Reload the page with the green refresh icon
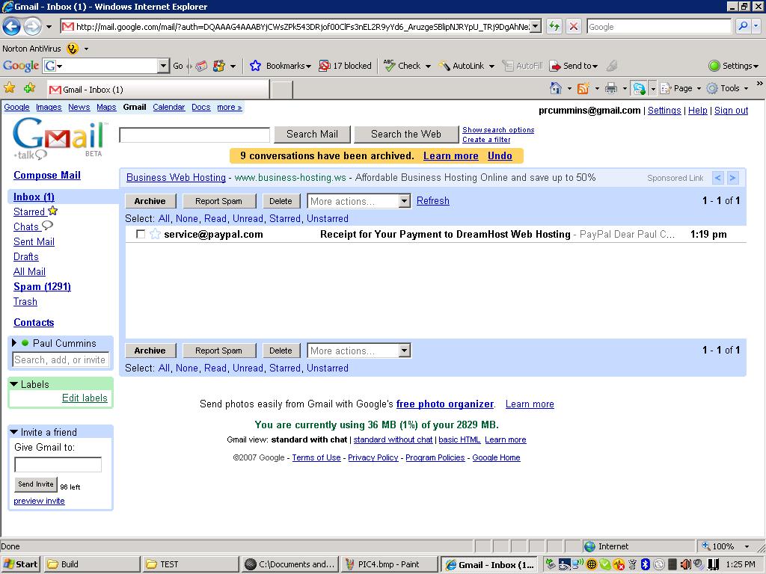766x574 pixels. pos(554,26)
